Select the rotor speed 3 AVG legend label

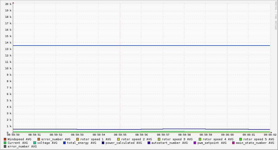click(177, 139)
